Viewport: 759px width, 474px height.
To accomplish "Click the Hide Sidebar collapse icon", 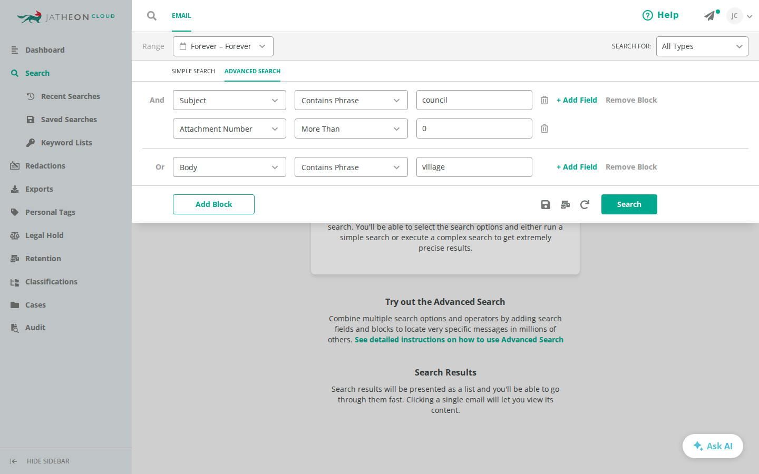I will coord(14,461).
